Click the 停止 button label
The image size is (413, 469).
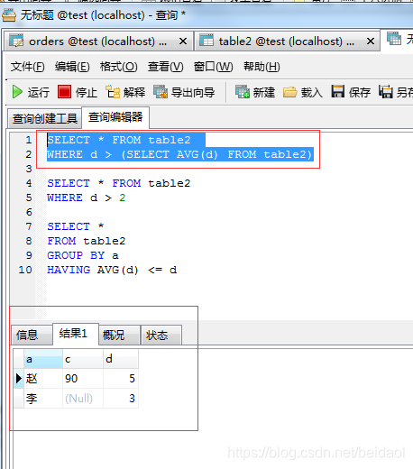(87, 92)
